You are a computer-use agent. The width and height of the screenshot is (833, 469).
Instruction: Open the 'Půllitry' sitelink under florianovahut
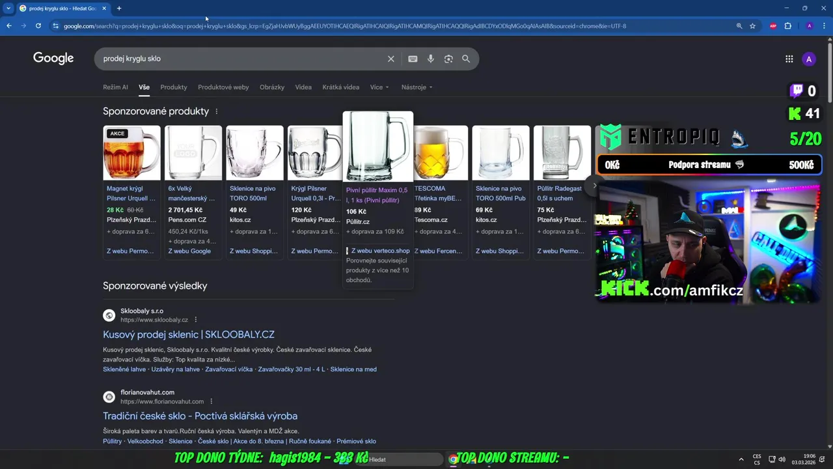[112, 441]
